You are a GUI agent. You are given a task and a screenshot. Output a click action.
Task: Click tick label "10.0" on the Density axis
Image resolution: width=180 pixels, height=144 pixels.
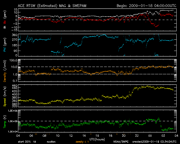14,67
